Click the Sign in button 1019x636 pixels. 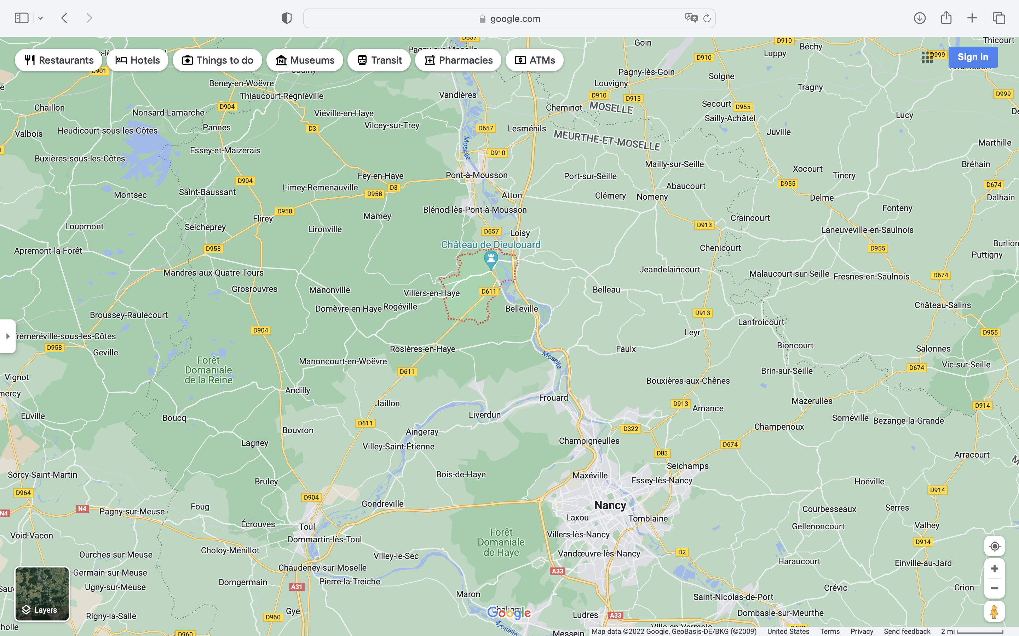(973, 57)
